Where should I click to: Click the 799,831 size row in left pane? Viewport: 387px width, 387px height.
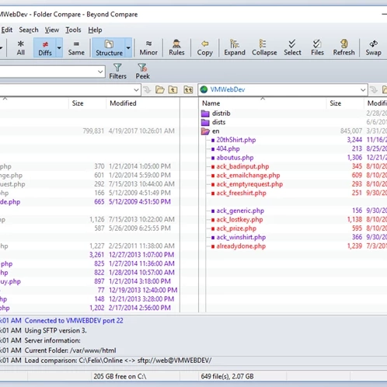point(89,131)
